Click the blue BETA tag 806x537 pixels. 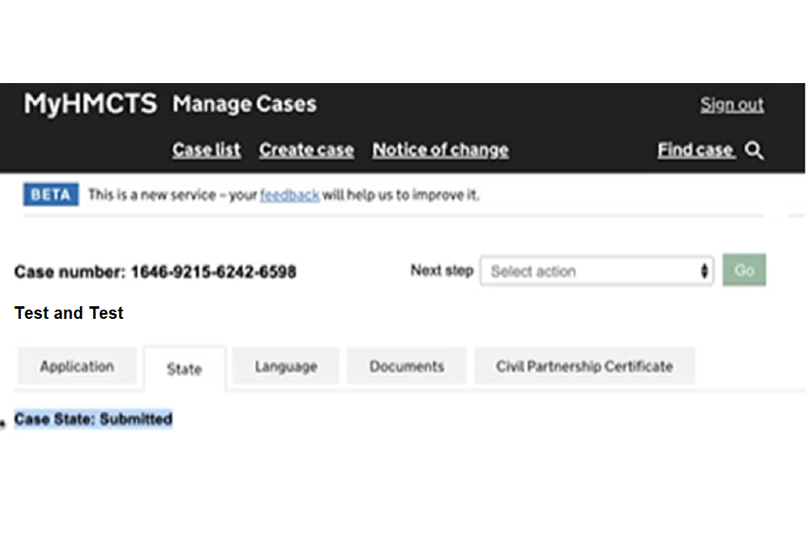[50, 196]
